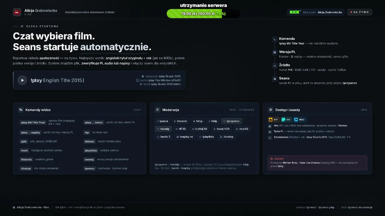
Task: Click the utrzymanie serwera title
Action: (203, 5)
